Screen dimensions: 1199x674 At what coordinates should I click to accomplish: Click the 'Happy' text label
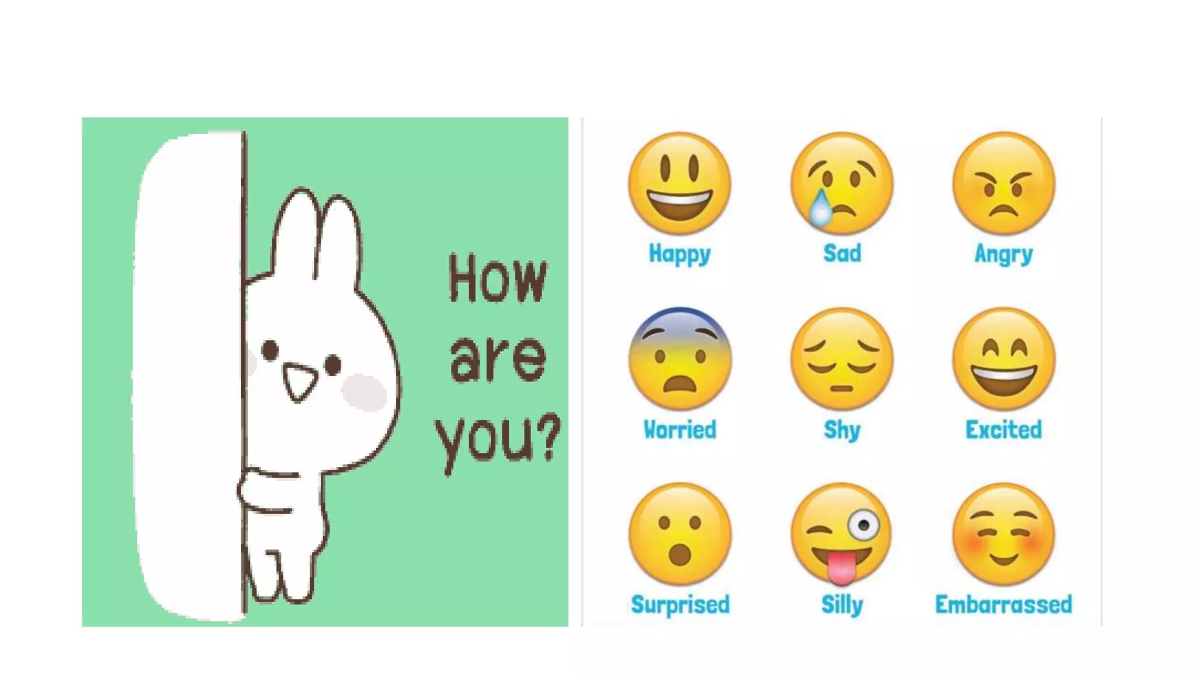tap(680, 255)
